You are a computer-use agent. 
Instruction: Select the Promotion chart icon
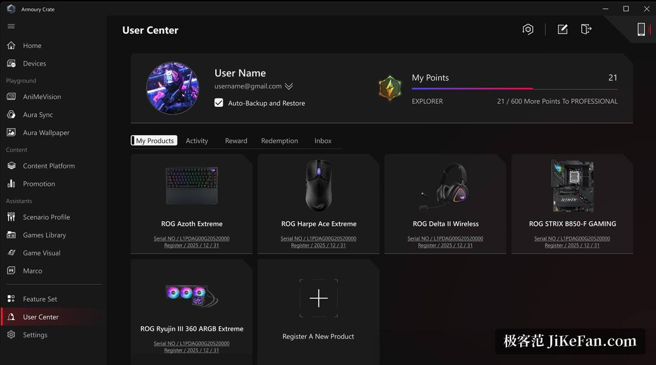point(11,184)
